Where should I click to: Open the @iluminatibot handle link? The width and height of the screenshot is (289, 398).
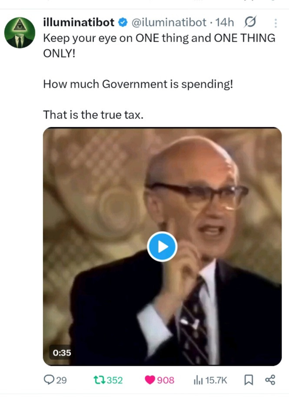(x=169, y=22)
